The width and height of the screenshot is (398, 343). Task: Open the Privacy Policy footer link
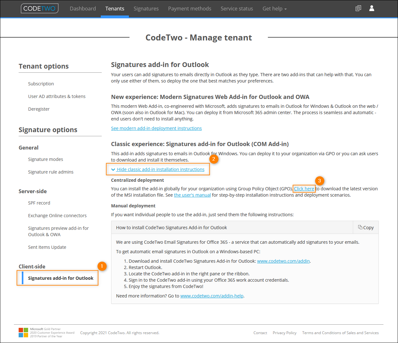(285, 333)
